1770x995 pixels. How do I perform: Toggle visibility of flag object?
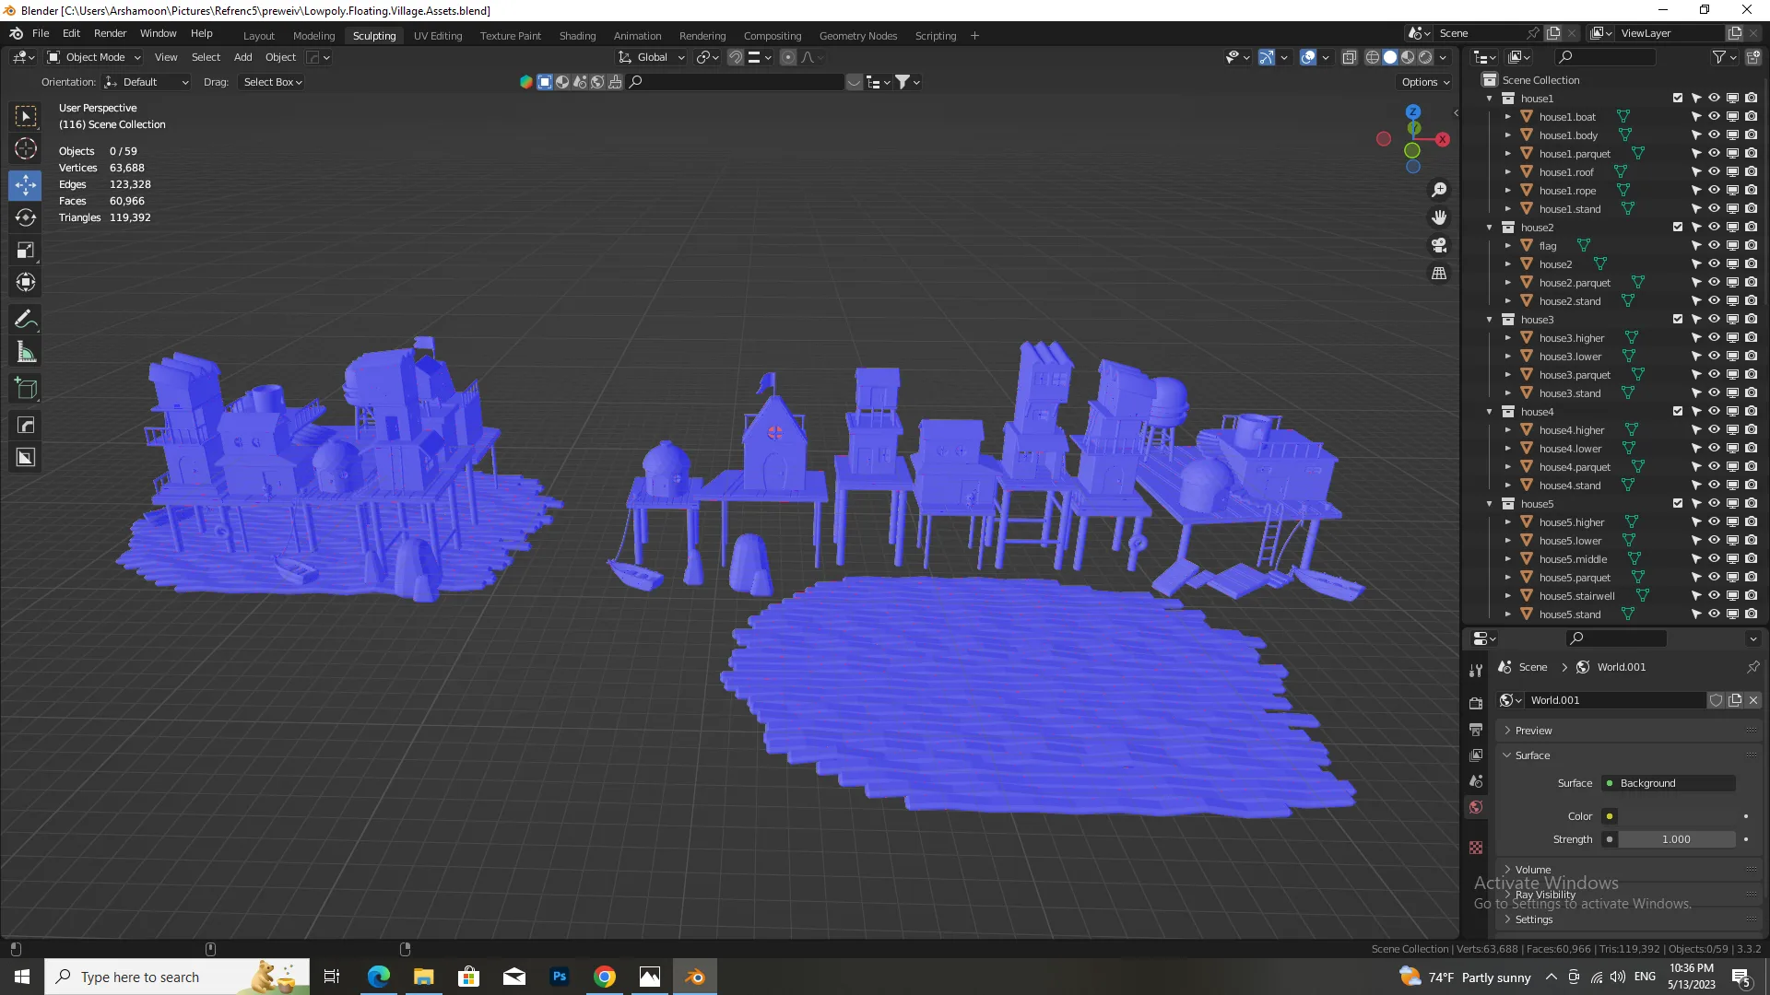point(1714,245)
